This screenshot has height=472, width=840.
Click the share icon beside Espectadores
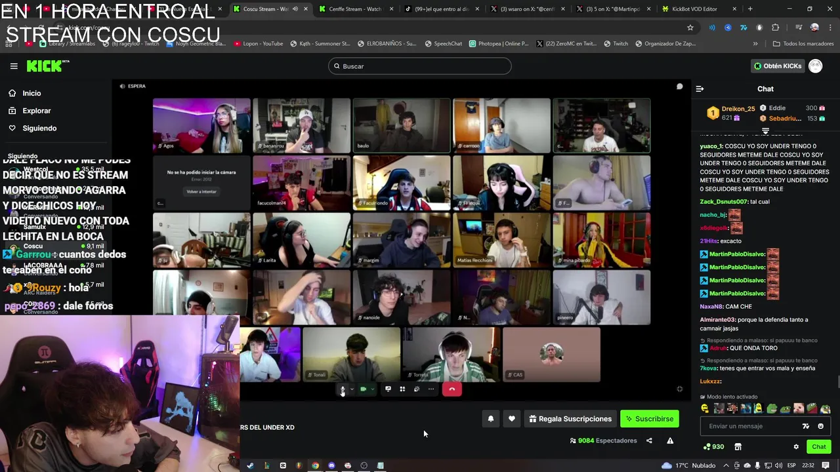(649, 441)
